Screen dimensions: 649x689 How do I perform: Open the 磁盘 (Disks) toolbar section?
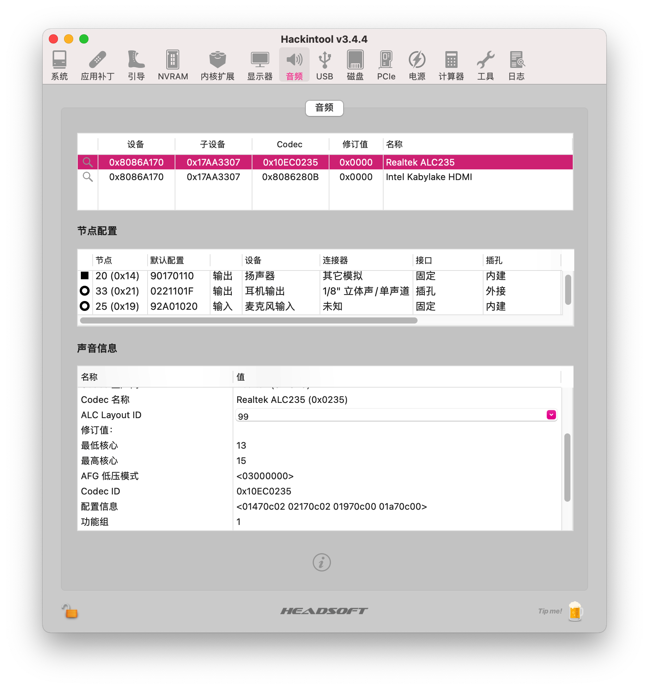click(x=355, y=66)
